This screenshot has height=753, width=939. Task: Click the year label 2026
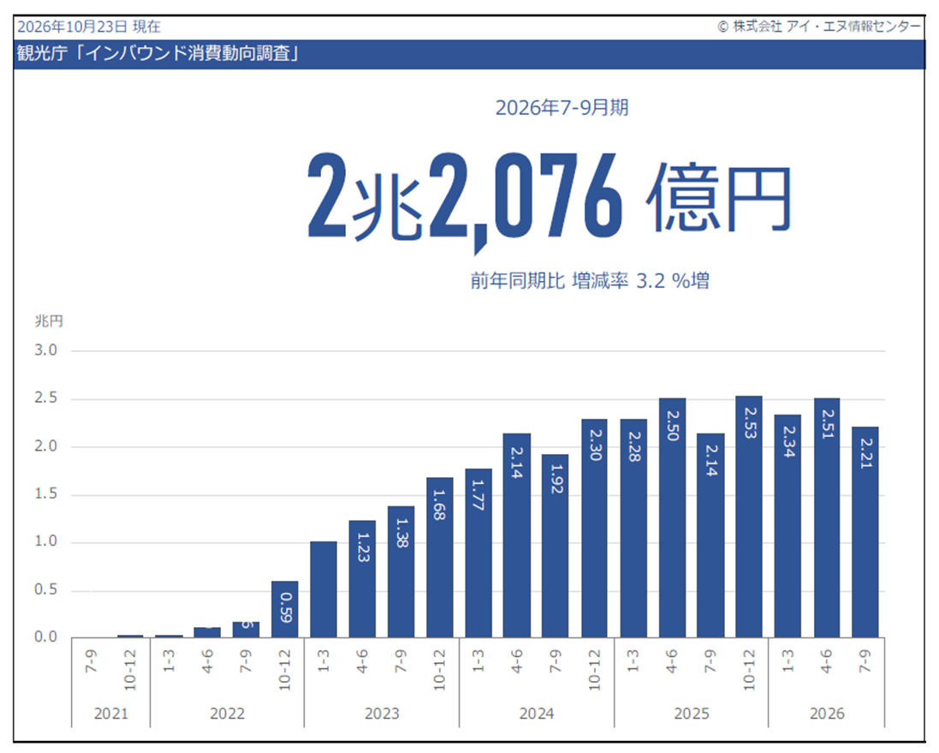click(827, 714)
